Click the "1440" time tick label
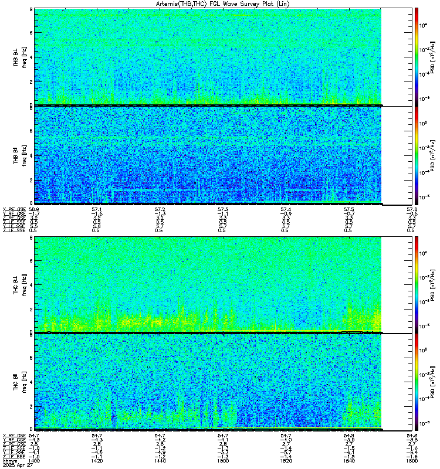440x469 pixels. 160,461
